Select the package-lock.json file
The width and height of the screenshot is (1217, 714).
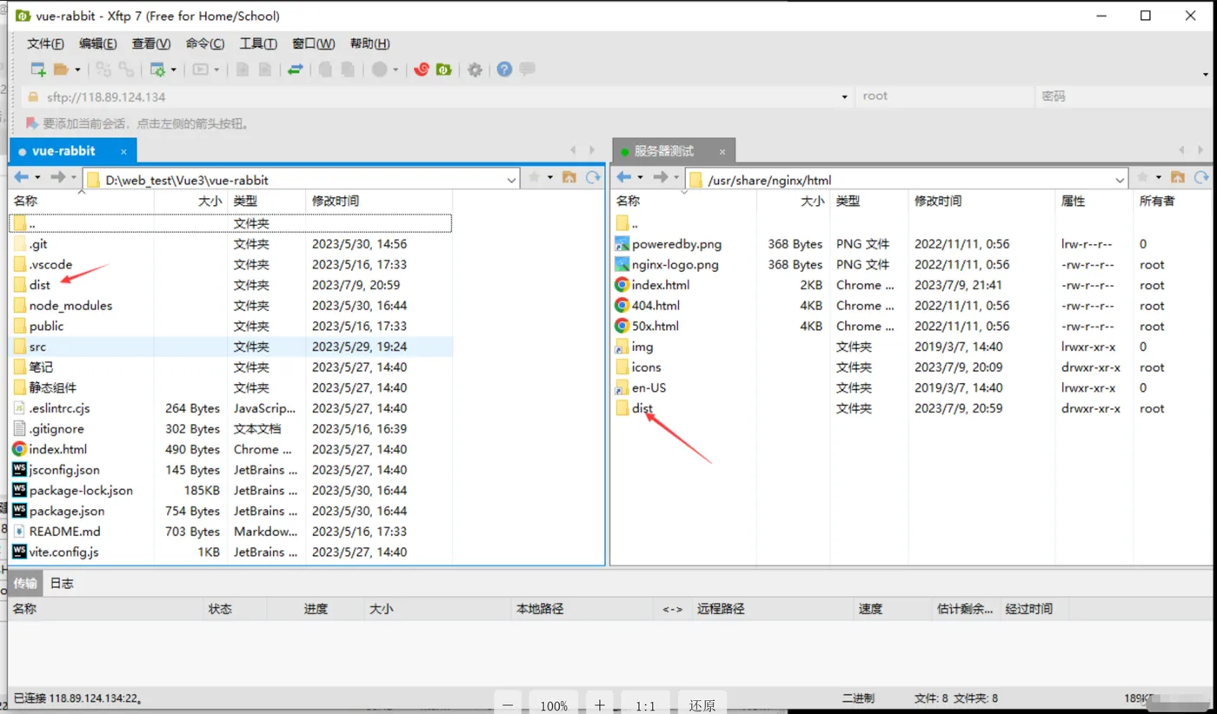point(81,491)
